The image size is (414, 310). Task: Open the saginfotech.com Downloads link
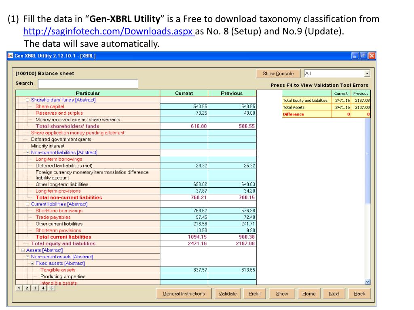(x=109, y=31)
